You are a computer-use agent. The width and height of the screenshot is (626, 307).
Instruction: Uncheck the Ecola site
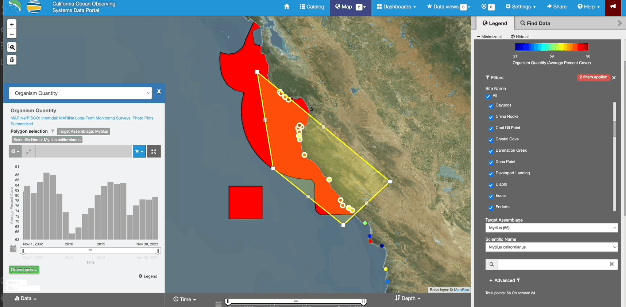coord(491,196)
